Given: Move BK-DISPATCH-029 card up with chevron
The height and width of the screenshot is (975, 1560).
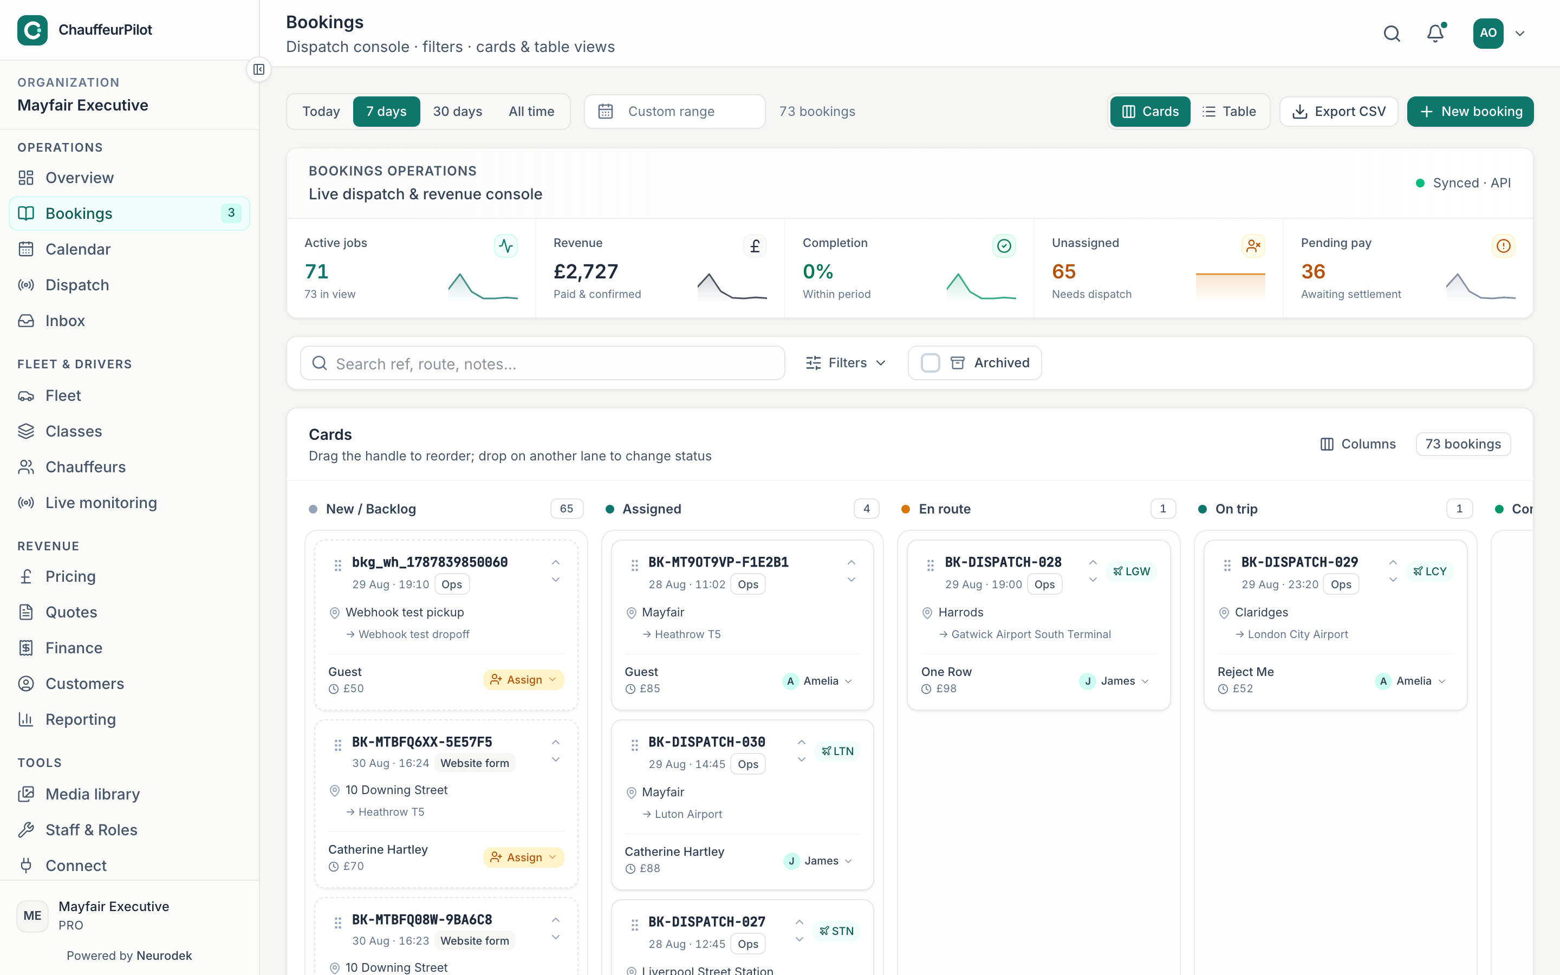Looking at the screenshot, I should point(1393,563).
